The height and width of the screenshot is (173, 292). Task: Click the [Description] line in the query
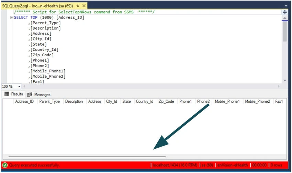46,28
